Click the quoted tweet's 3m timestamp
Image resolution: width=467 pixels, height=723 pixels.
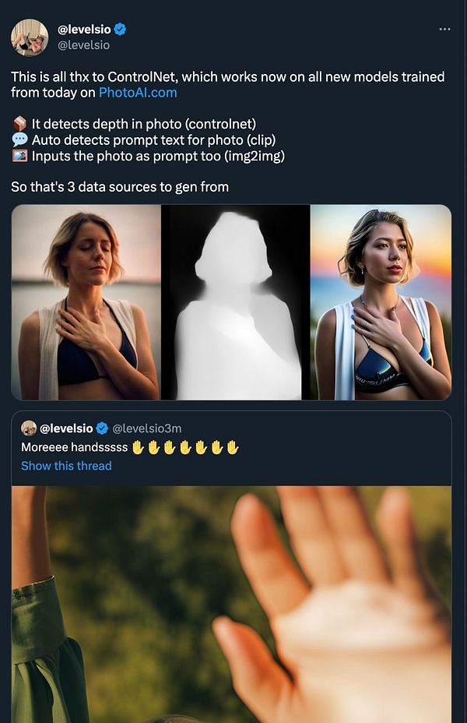[173, 429]
